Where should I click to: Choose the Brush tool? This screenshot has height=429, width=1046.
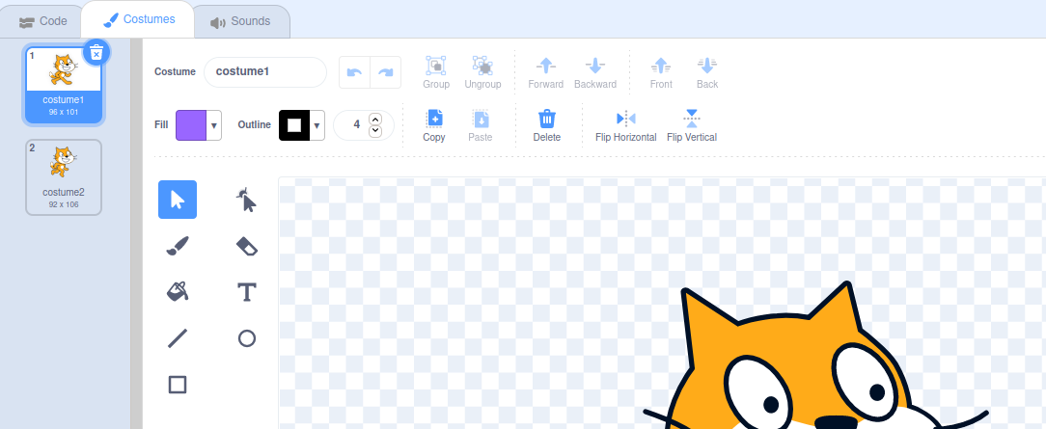coord(178,246)
